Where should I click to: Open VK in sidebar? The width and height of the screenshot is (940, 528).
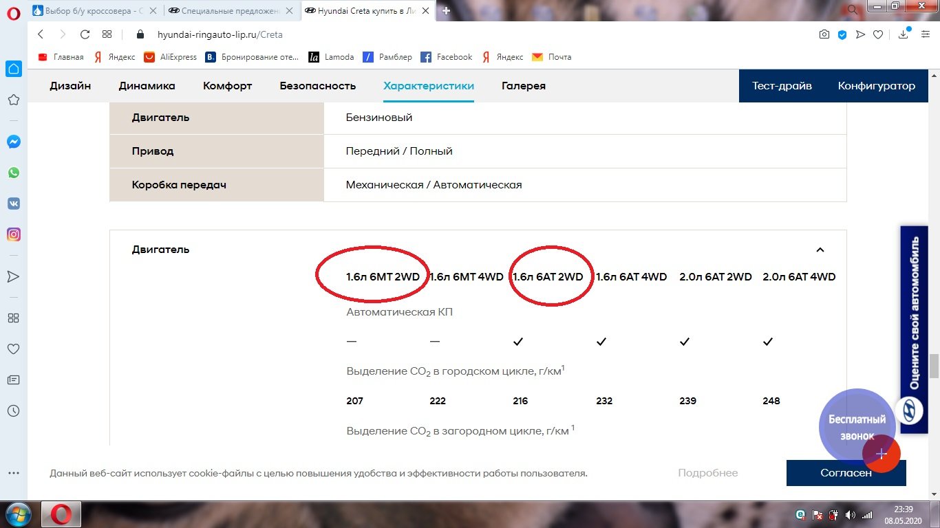coord(13,203)
